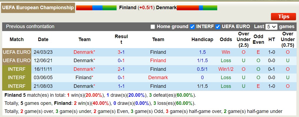This screenshot has height=117, width=299.
Task: Click Denmark's form color bar
Action: tap(197, 8)
